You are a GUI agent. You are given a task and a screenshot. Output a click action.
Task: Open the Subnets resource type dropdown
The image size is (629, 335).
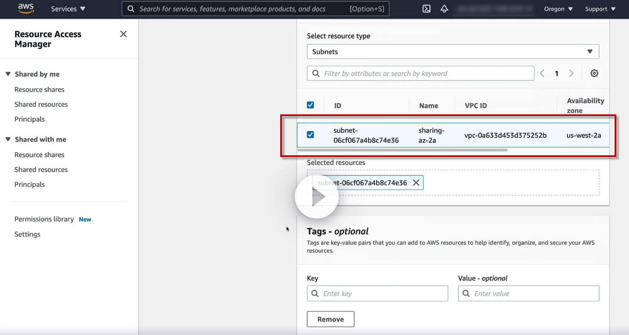[453, 52]
